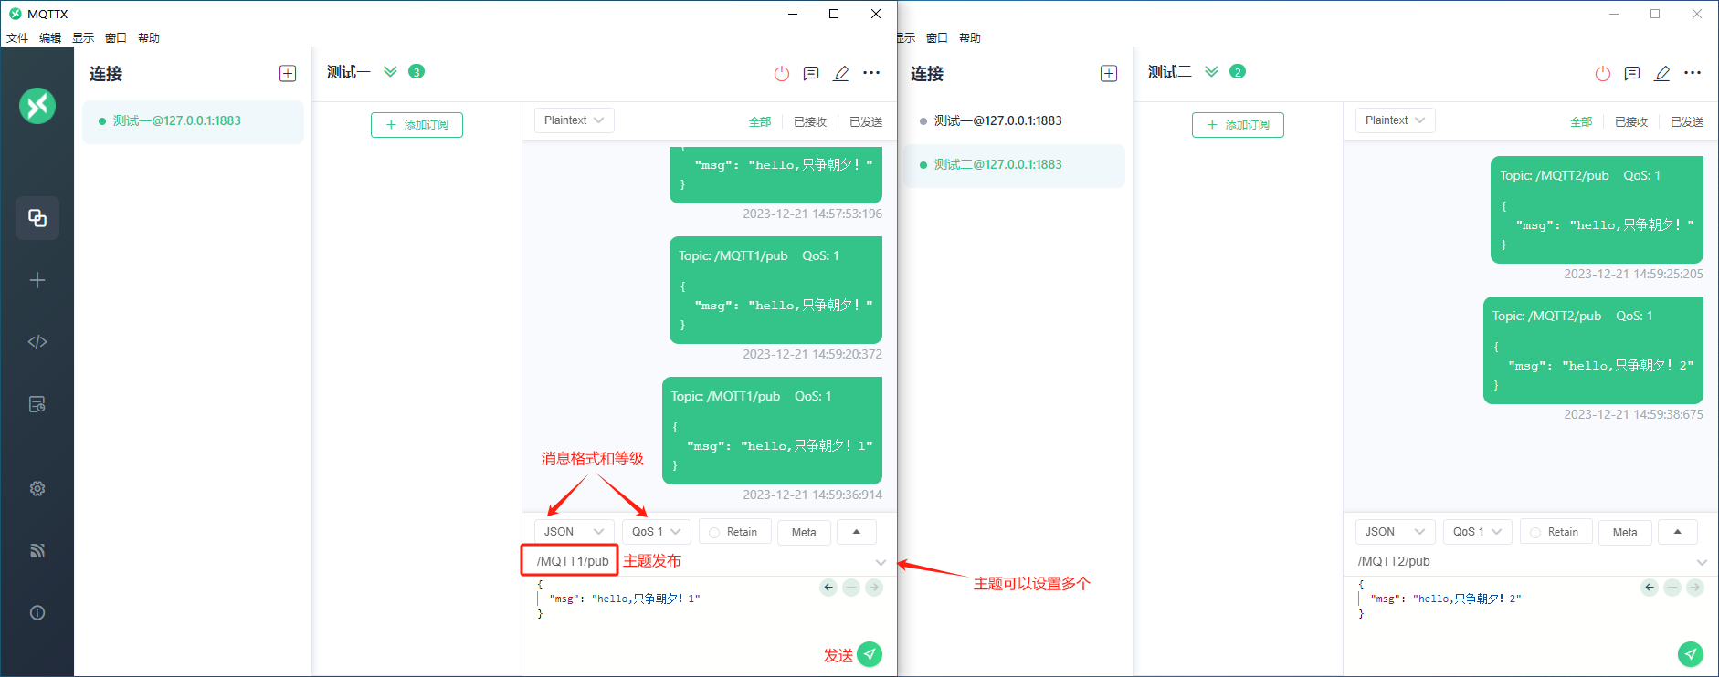Open Meta settings in 测试二 publish bar

[x=1625, y=532]
